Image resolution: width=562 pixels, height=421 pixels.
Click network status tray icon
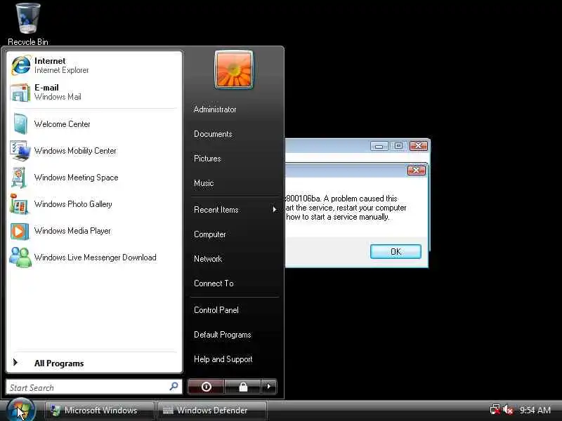(x=495, y=410)
